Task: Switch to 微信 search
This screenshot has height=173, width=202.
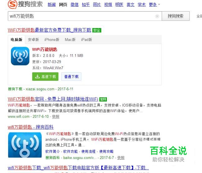Action: (x=75, y=5)
